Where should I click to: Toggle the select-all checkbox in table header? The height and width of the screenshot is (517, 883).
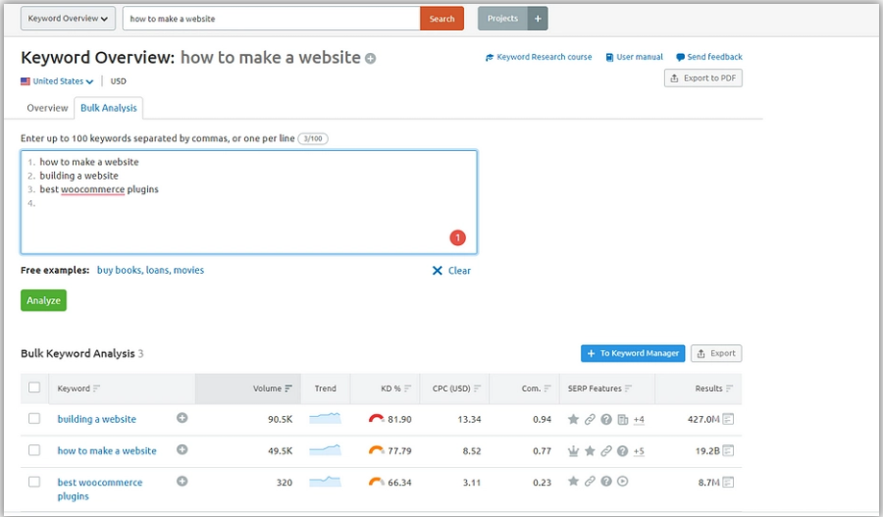[x=34, y=388]
